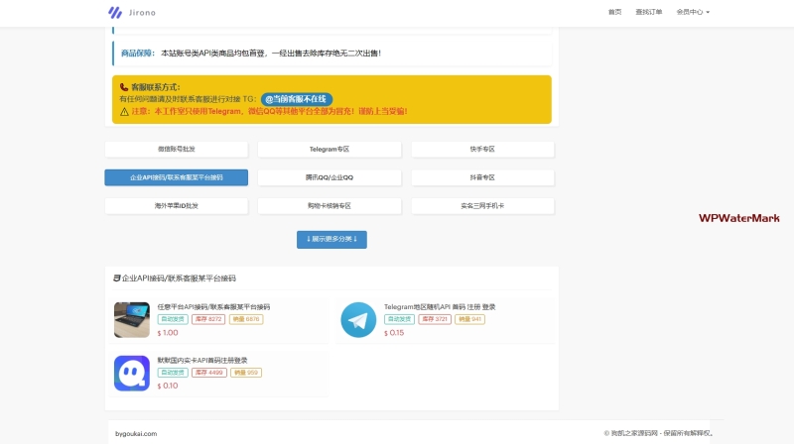This screenshot has height=444, width=794.
Task: Click the 商品保障 notice label
Action: (x=137, y=54)
